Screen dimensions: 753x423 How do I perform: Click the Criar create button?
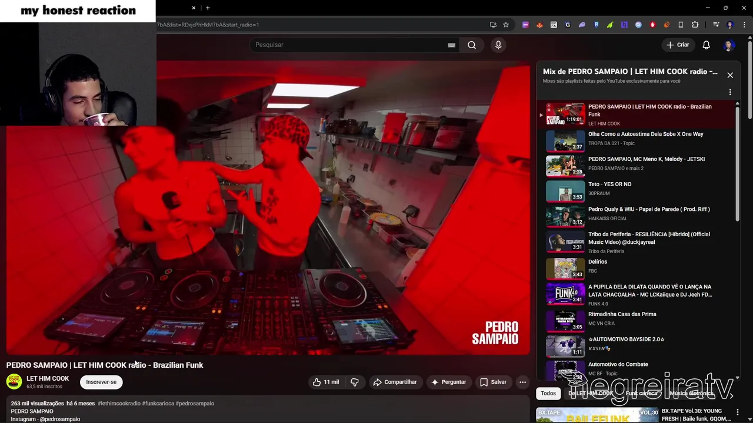(x=677, y=45)
